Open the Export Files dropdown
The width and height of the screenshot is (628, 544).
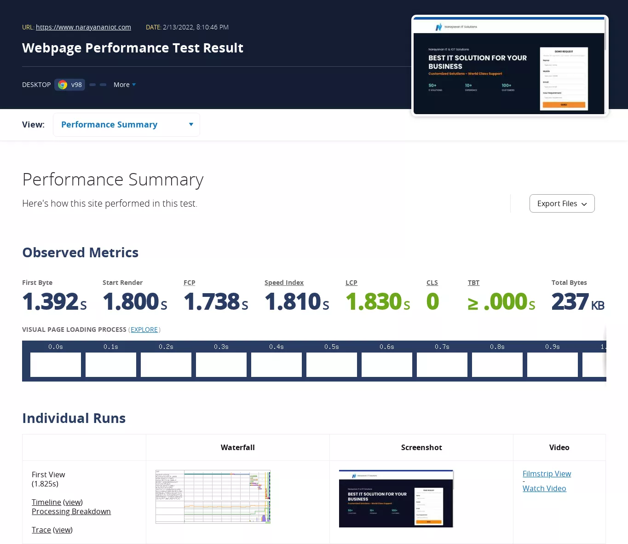tap(562, 203)
